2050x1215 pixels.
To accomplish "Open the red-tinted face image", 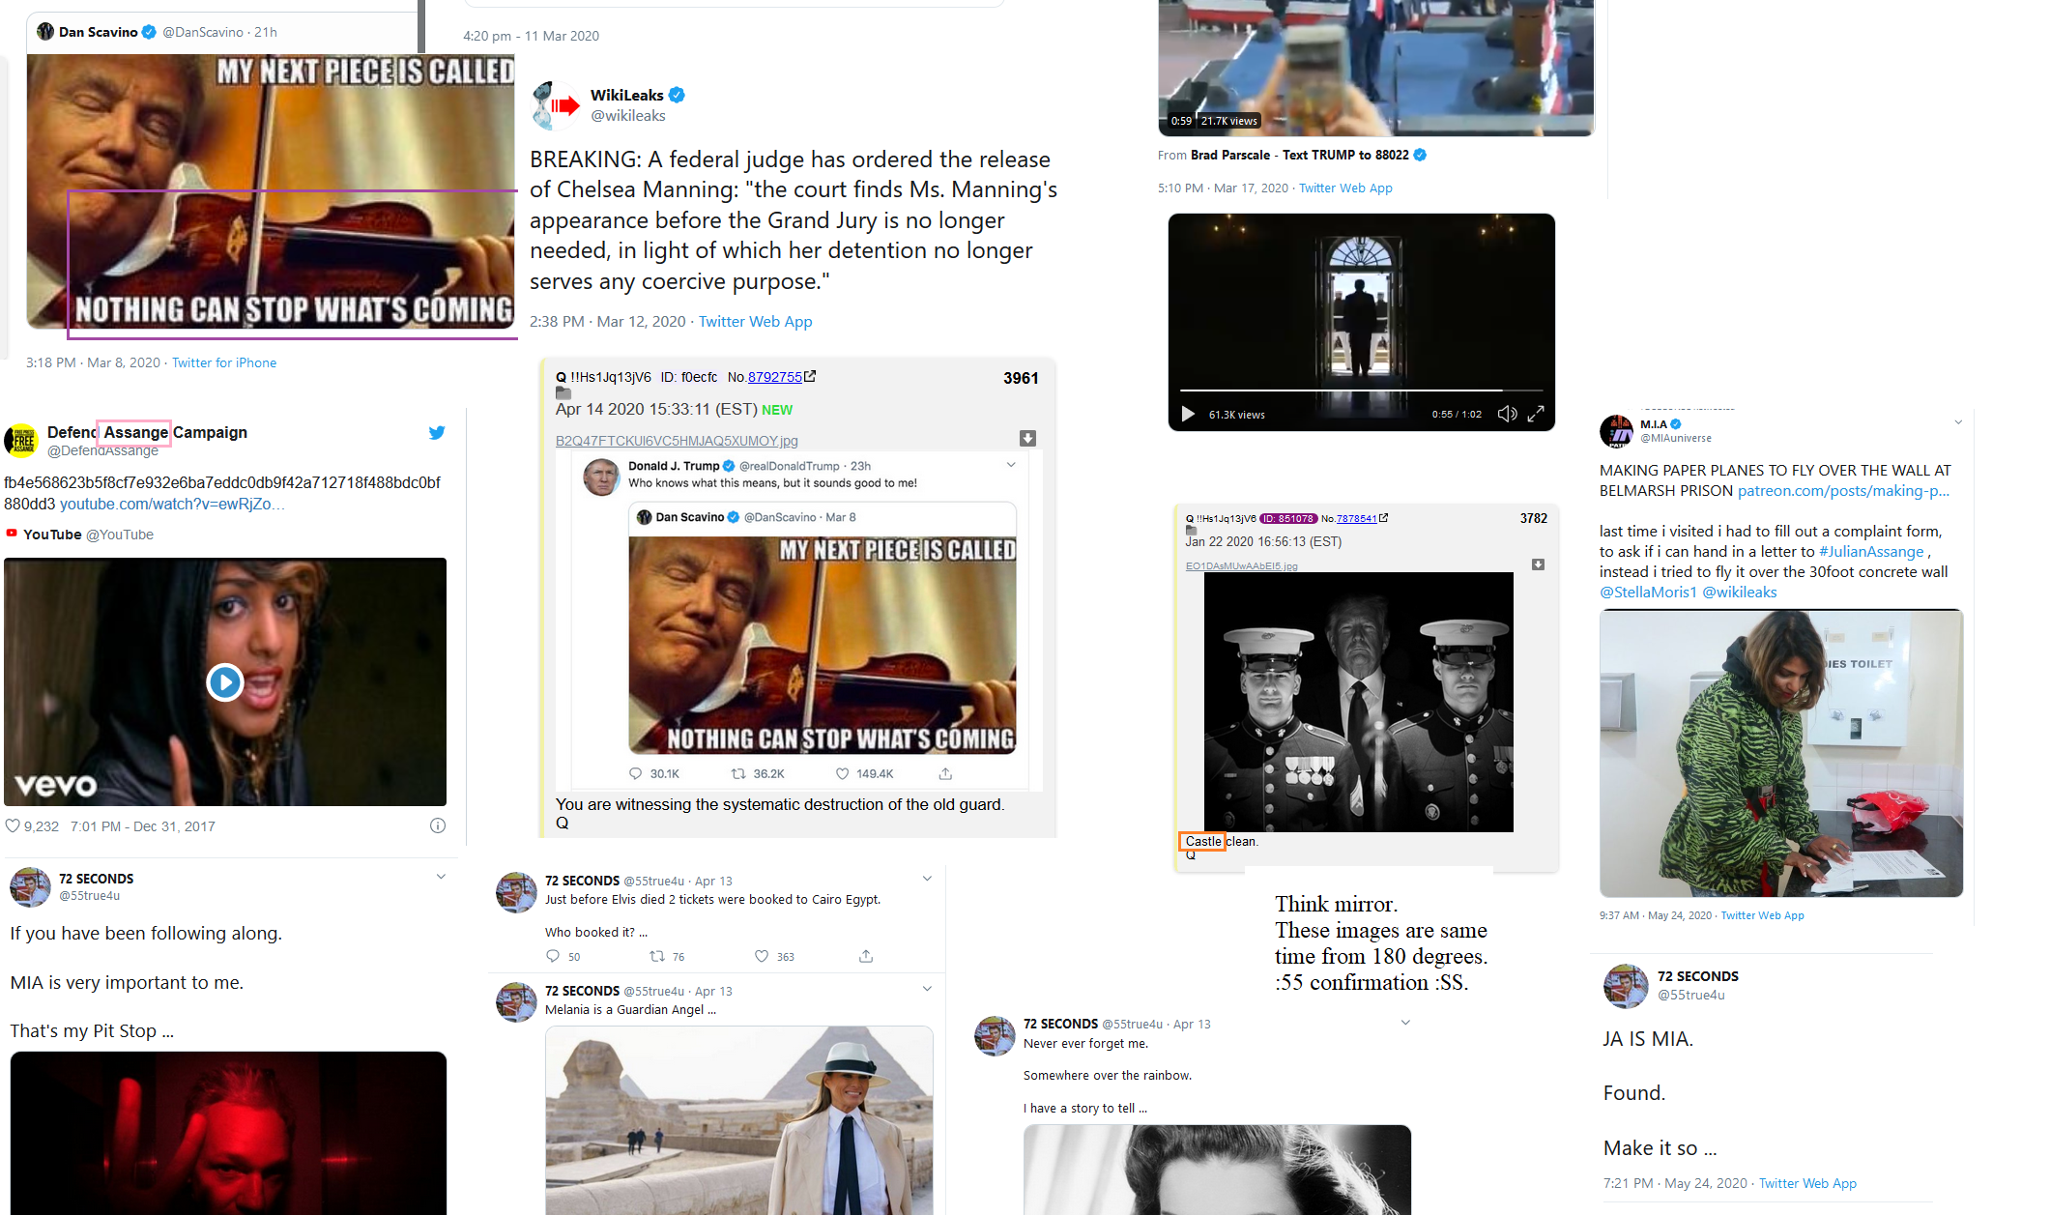I will [228, 1133].
